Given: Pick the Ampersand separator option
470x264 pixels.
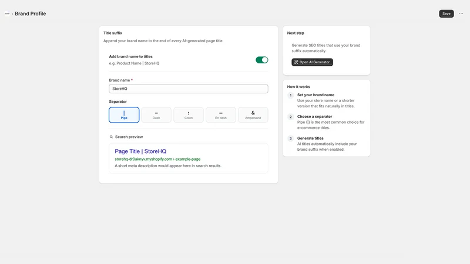Looking at the screenshot, I should tap(253, 115).
